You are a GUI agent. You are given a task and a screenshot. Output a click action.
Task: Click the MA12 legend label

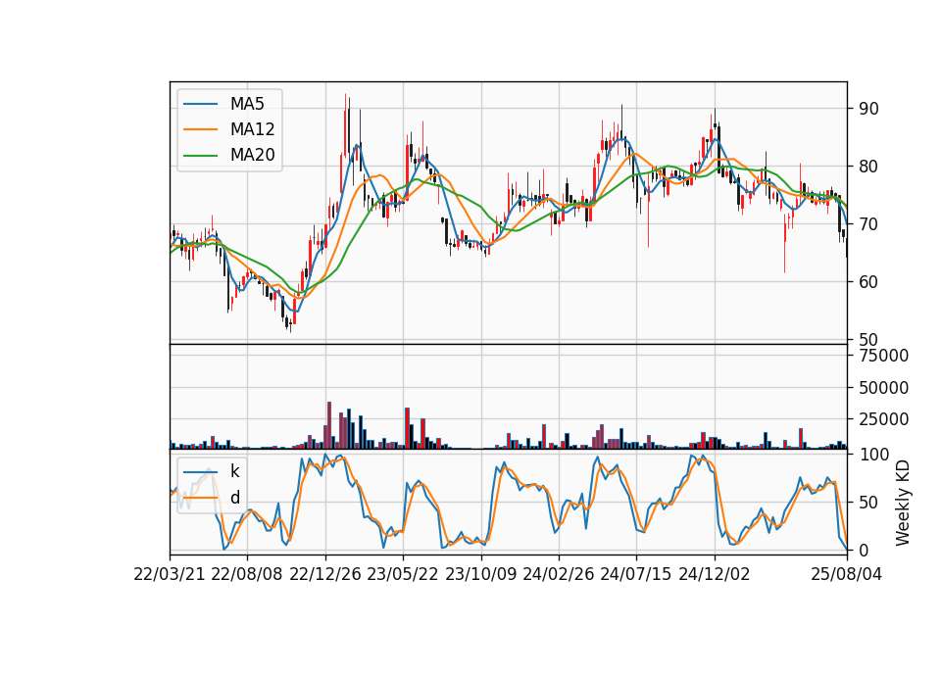click(x=252, y=129)
